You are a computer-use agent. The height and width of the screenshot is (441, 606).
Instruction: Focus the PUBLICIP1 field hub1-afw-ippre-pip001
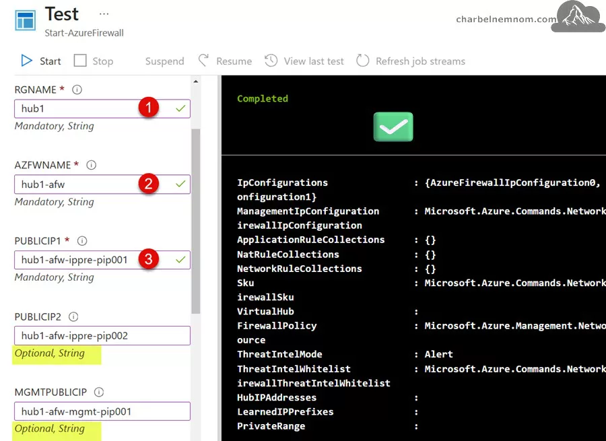coord(102,260)
